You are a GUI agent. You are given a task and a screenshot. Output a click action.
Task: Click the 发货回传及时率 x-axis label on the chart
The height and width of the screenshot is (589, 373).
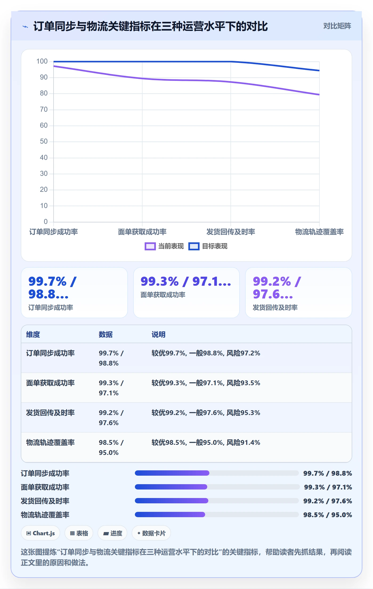(231, 232)
